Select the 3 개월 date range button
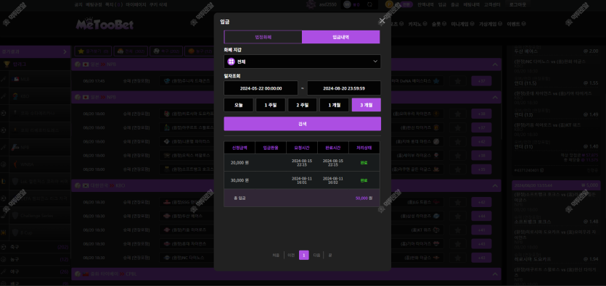Screen dimensions: 606x286 [x=367, y=105]
